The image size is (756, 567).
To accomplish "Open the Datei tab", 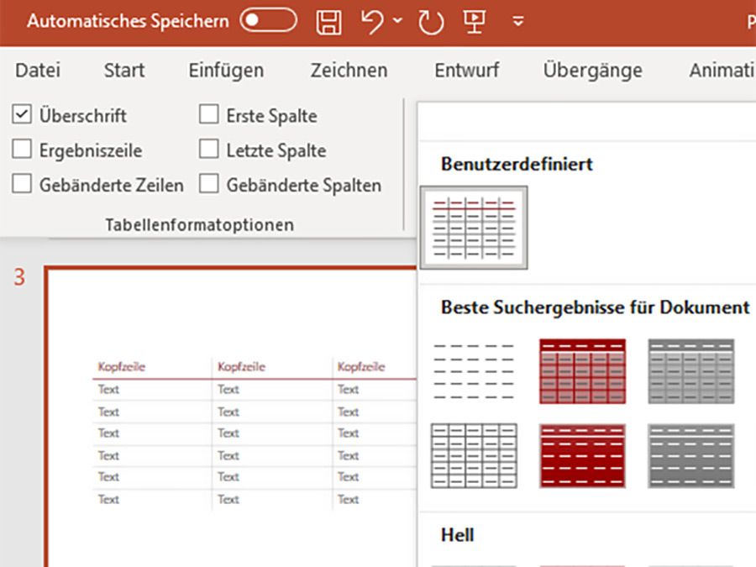I will pos(38,71).
